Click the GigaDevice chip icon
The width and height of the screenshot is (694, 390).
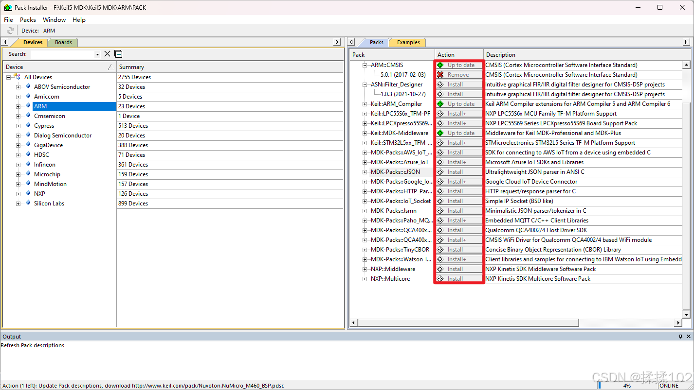[x=28, y=145]
